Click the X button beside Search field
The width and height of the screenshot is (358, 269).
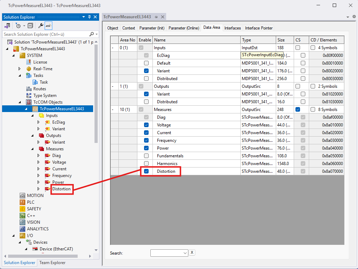click(x=192, y=252)
